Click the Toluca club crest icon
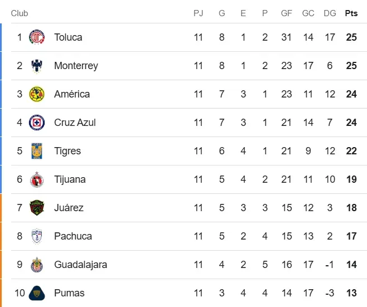The width and height of the screenshot is (367, 307). click(37, 37)
